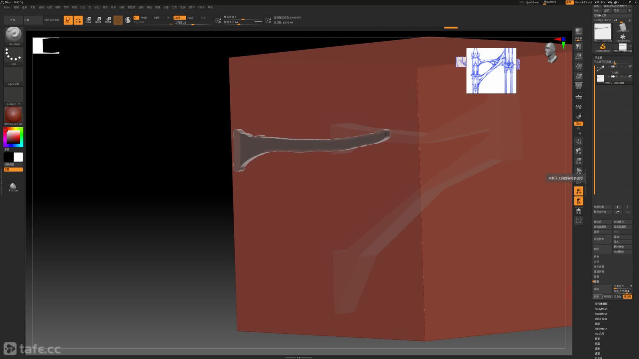Open the Z插件 menu
639x359 pixels.
click(x=191, y=7)
